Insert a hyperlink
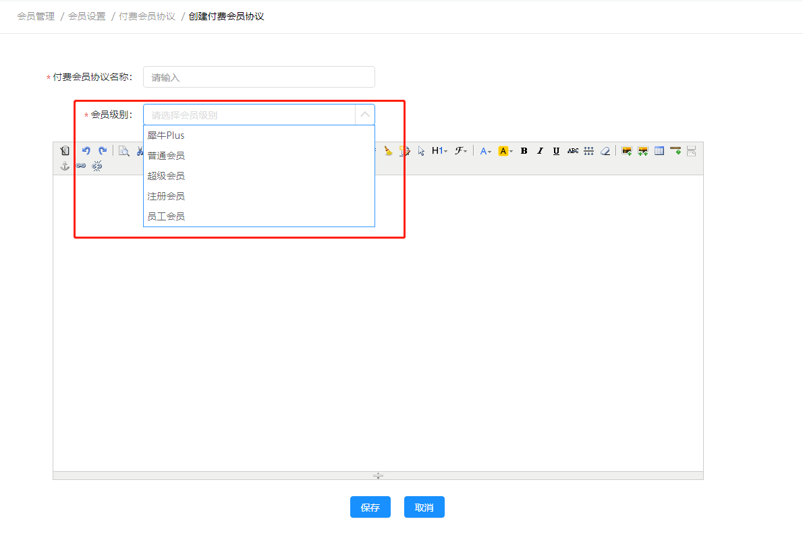 coord(81,166)
